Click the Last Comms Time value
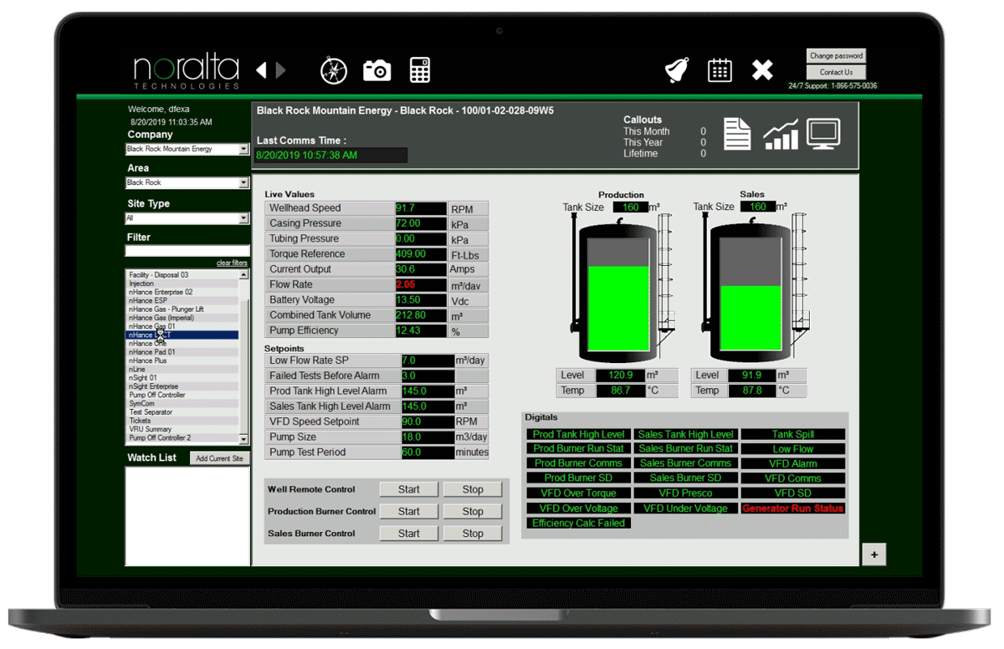 pos(331,156)
